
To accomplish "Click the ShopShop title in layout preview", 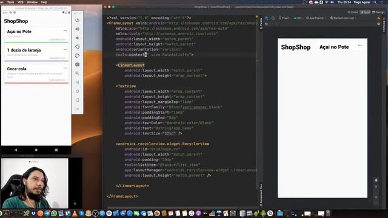I will point(296,47).
